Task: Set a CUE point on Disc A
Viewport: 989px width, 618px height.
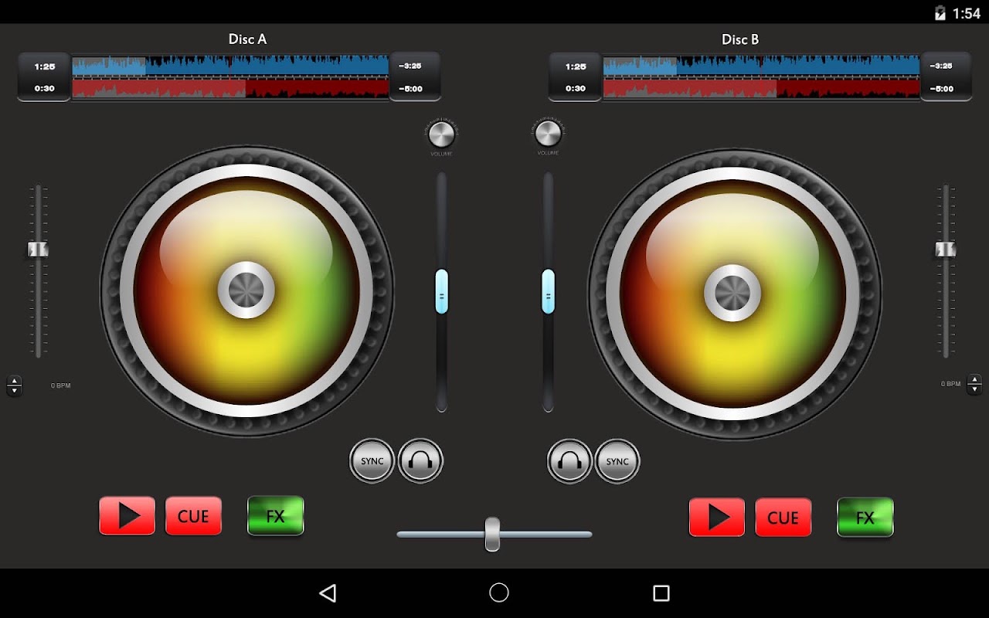Action: pos(193,515)
